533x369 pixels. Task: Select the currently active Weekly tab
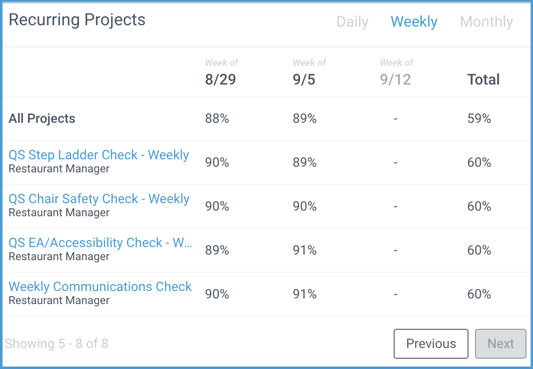[x=414, y=21]
